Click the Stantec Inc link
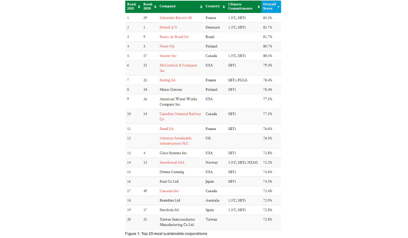The width and height of the screenshot is (408, 238). point(168,56)
